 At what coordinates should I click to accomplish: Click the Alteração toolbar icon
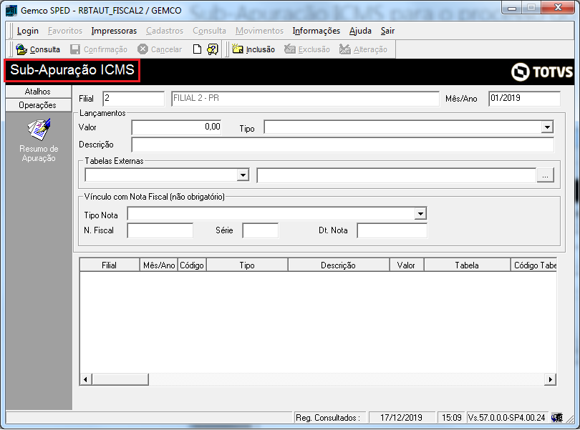click(344, 49)
